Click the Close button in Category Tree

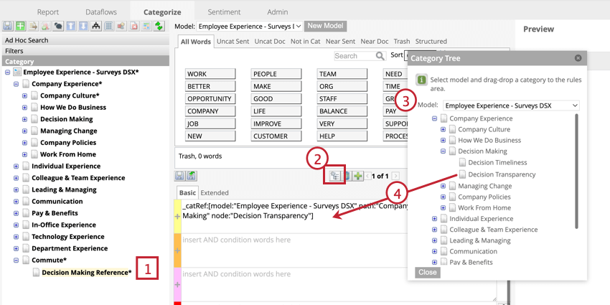coord(428,272)
